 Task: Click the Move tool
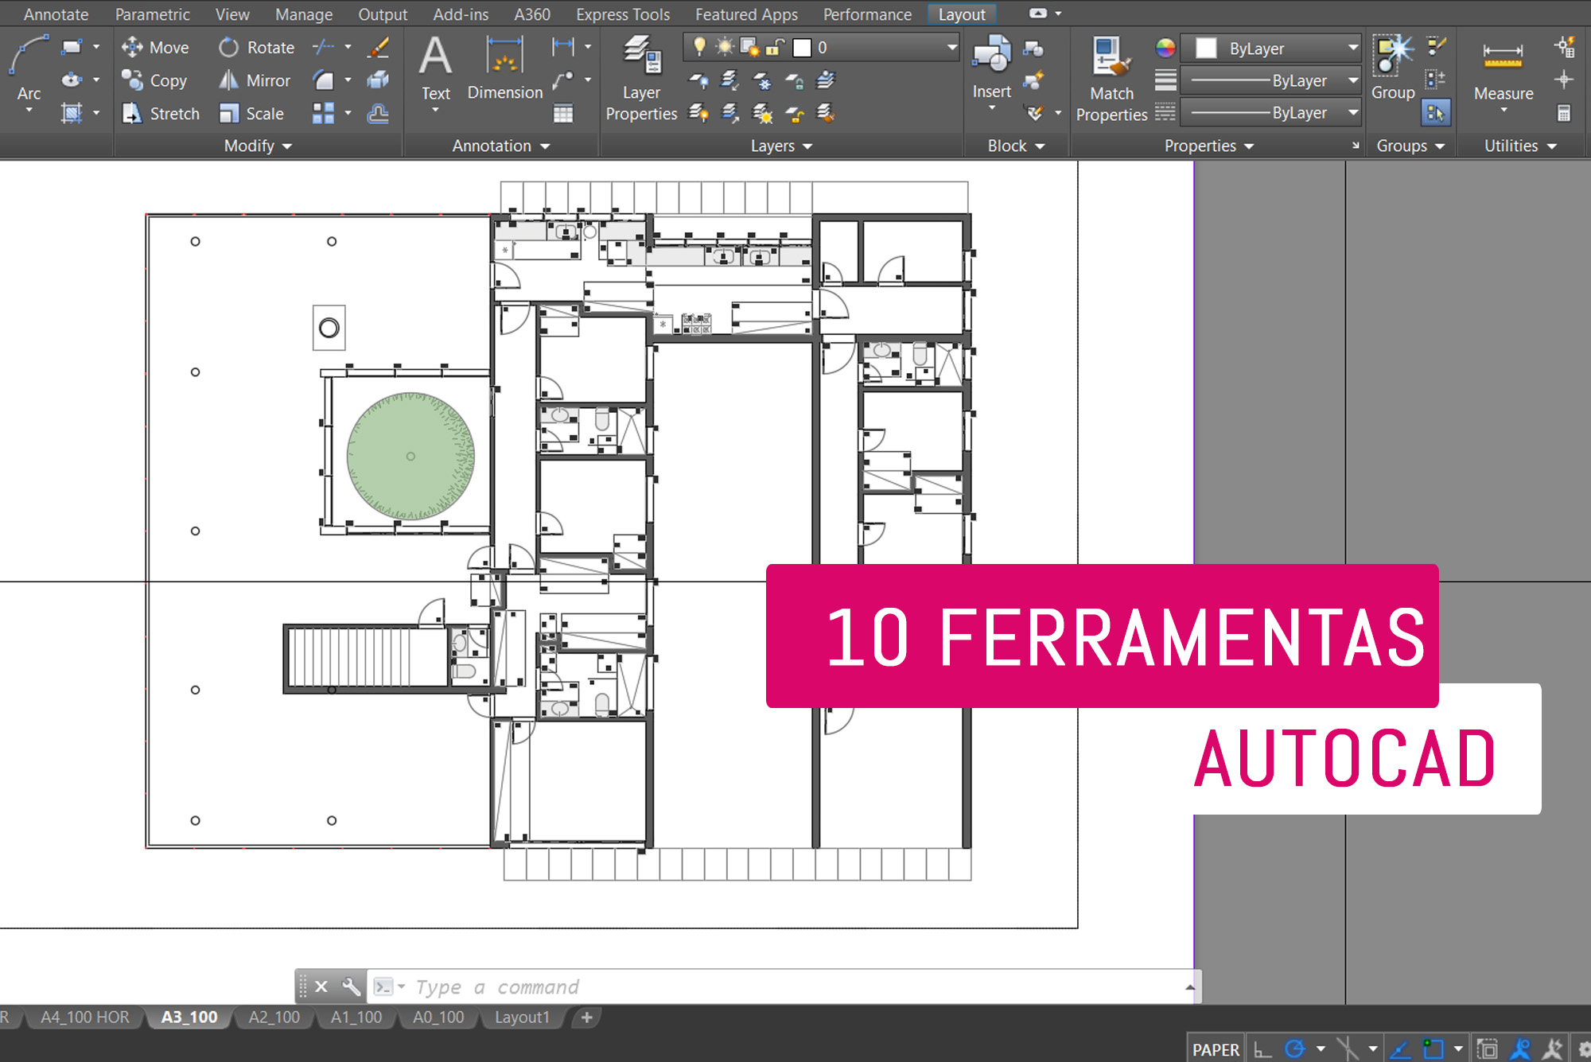pos(155,48)
